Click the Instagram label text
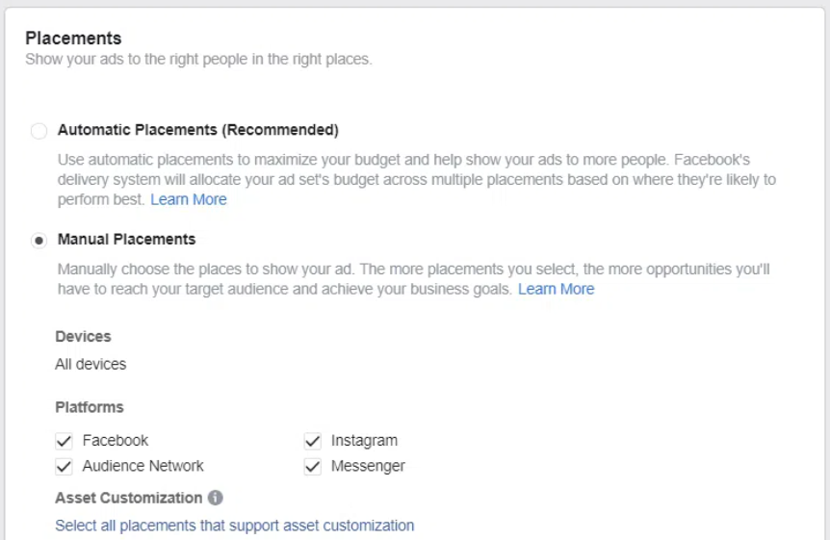The image size is (830, 540). coord(364,440)
